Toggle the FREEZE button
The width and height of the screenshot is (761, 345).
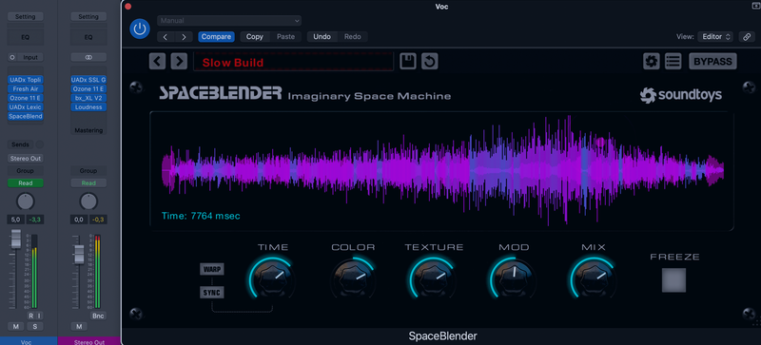coord(674,280)
